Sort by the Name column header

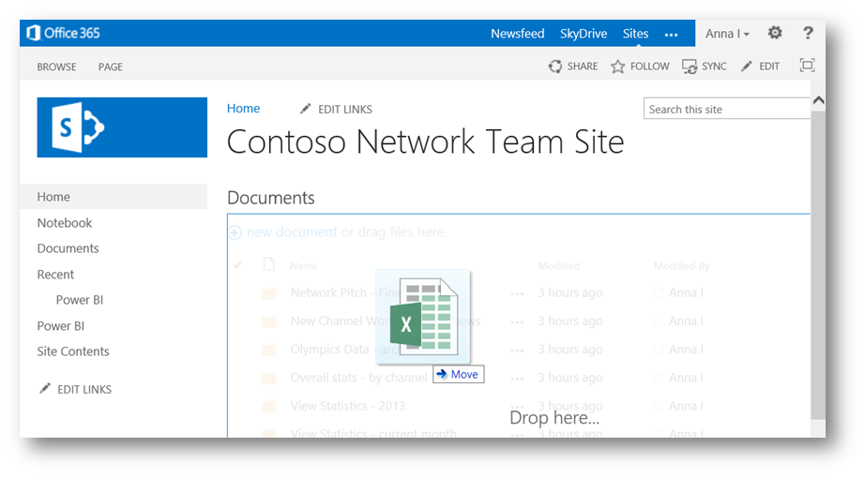(x=303, y=266)
